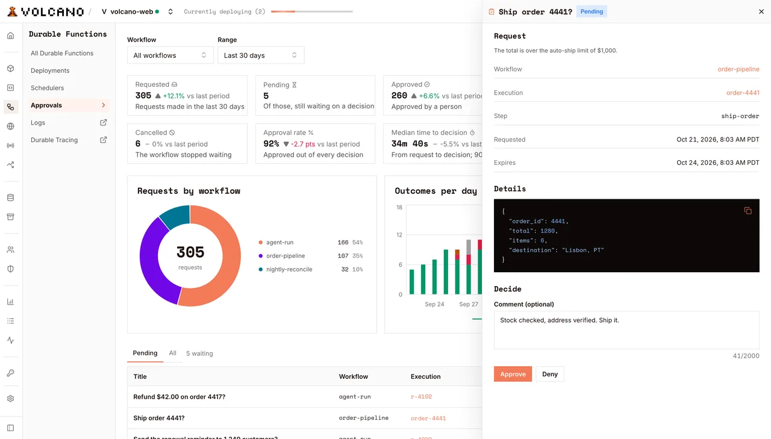Click the nightly-reconcile legend entry
The image size is (771, 439).
pyautogui.click(x=310, y=269)
